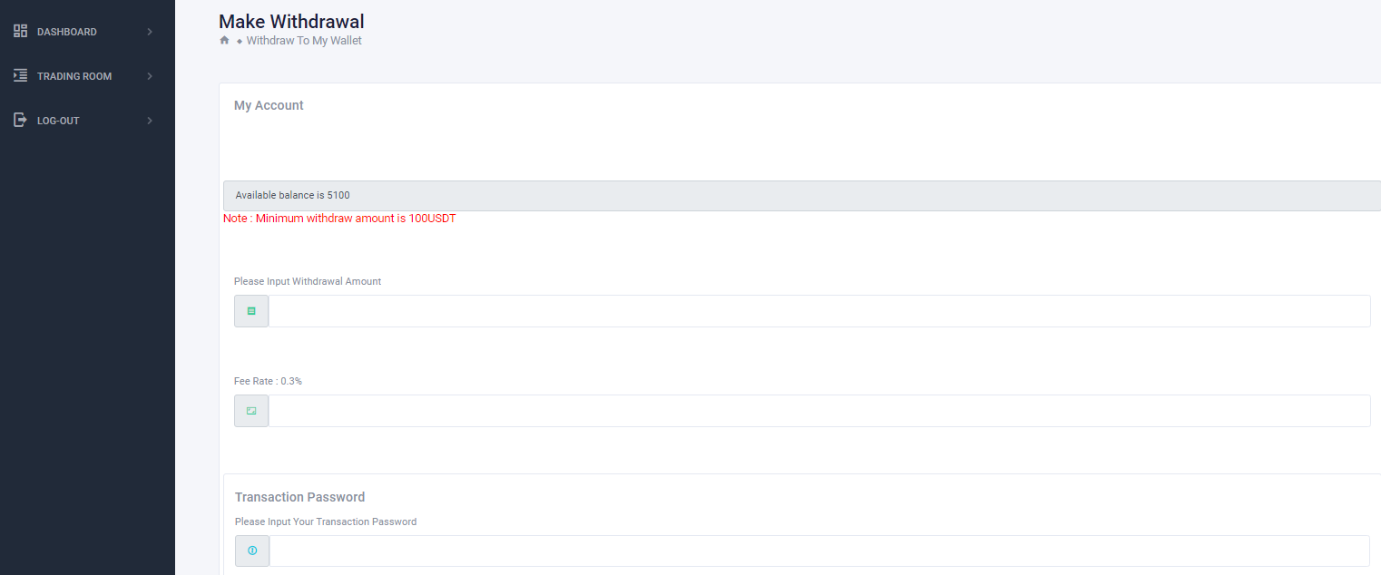Open the Dashboard menu item
1381x575 pixels.
[x=66, y=32]
